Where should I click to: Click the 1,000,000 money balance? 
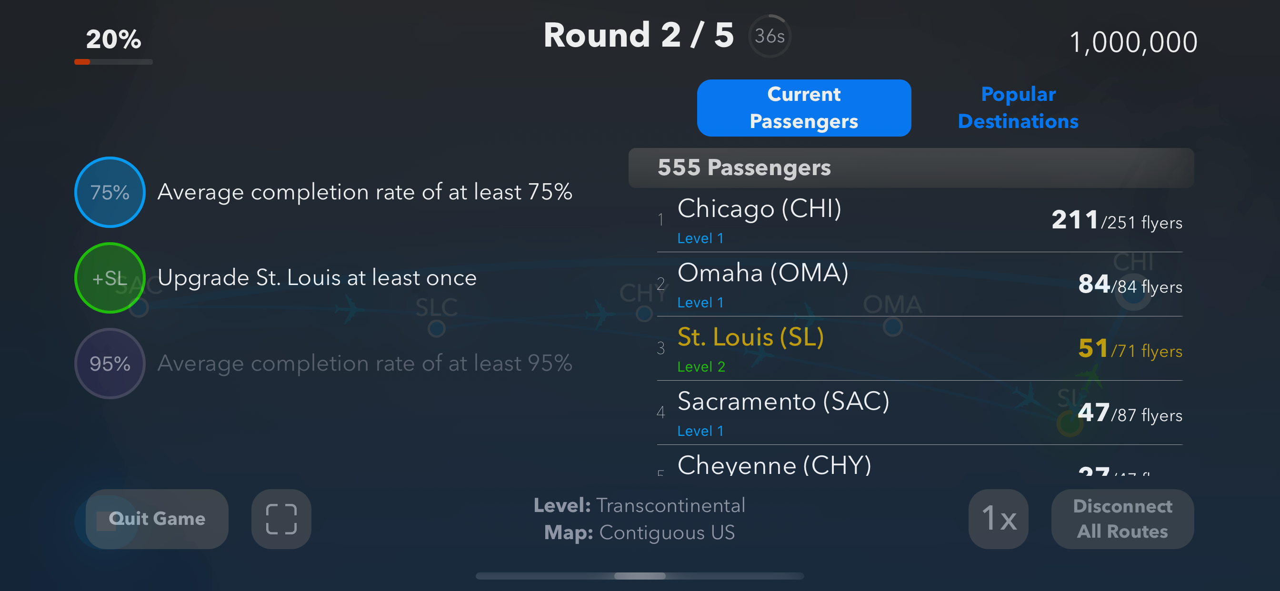1133,42
